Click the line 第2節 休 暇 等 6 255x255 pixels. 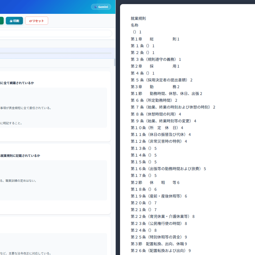point(155,183)
